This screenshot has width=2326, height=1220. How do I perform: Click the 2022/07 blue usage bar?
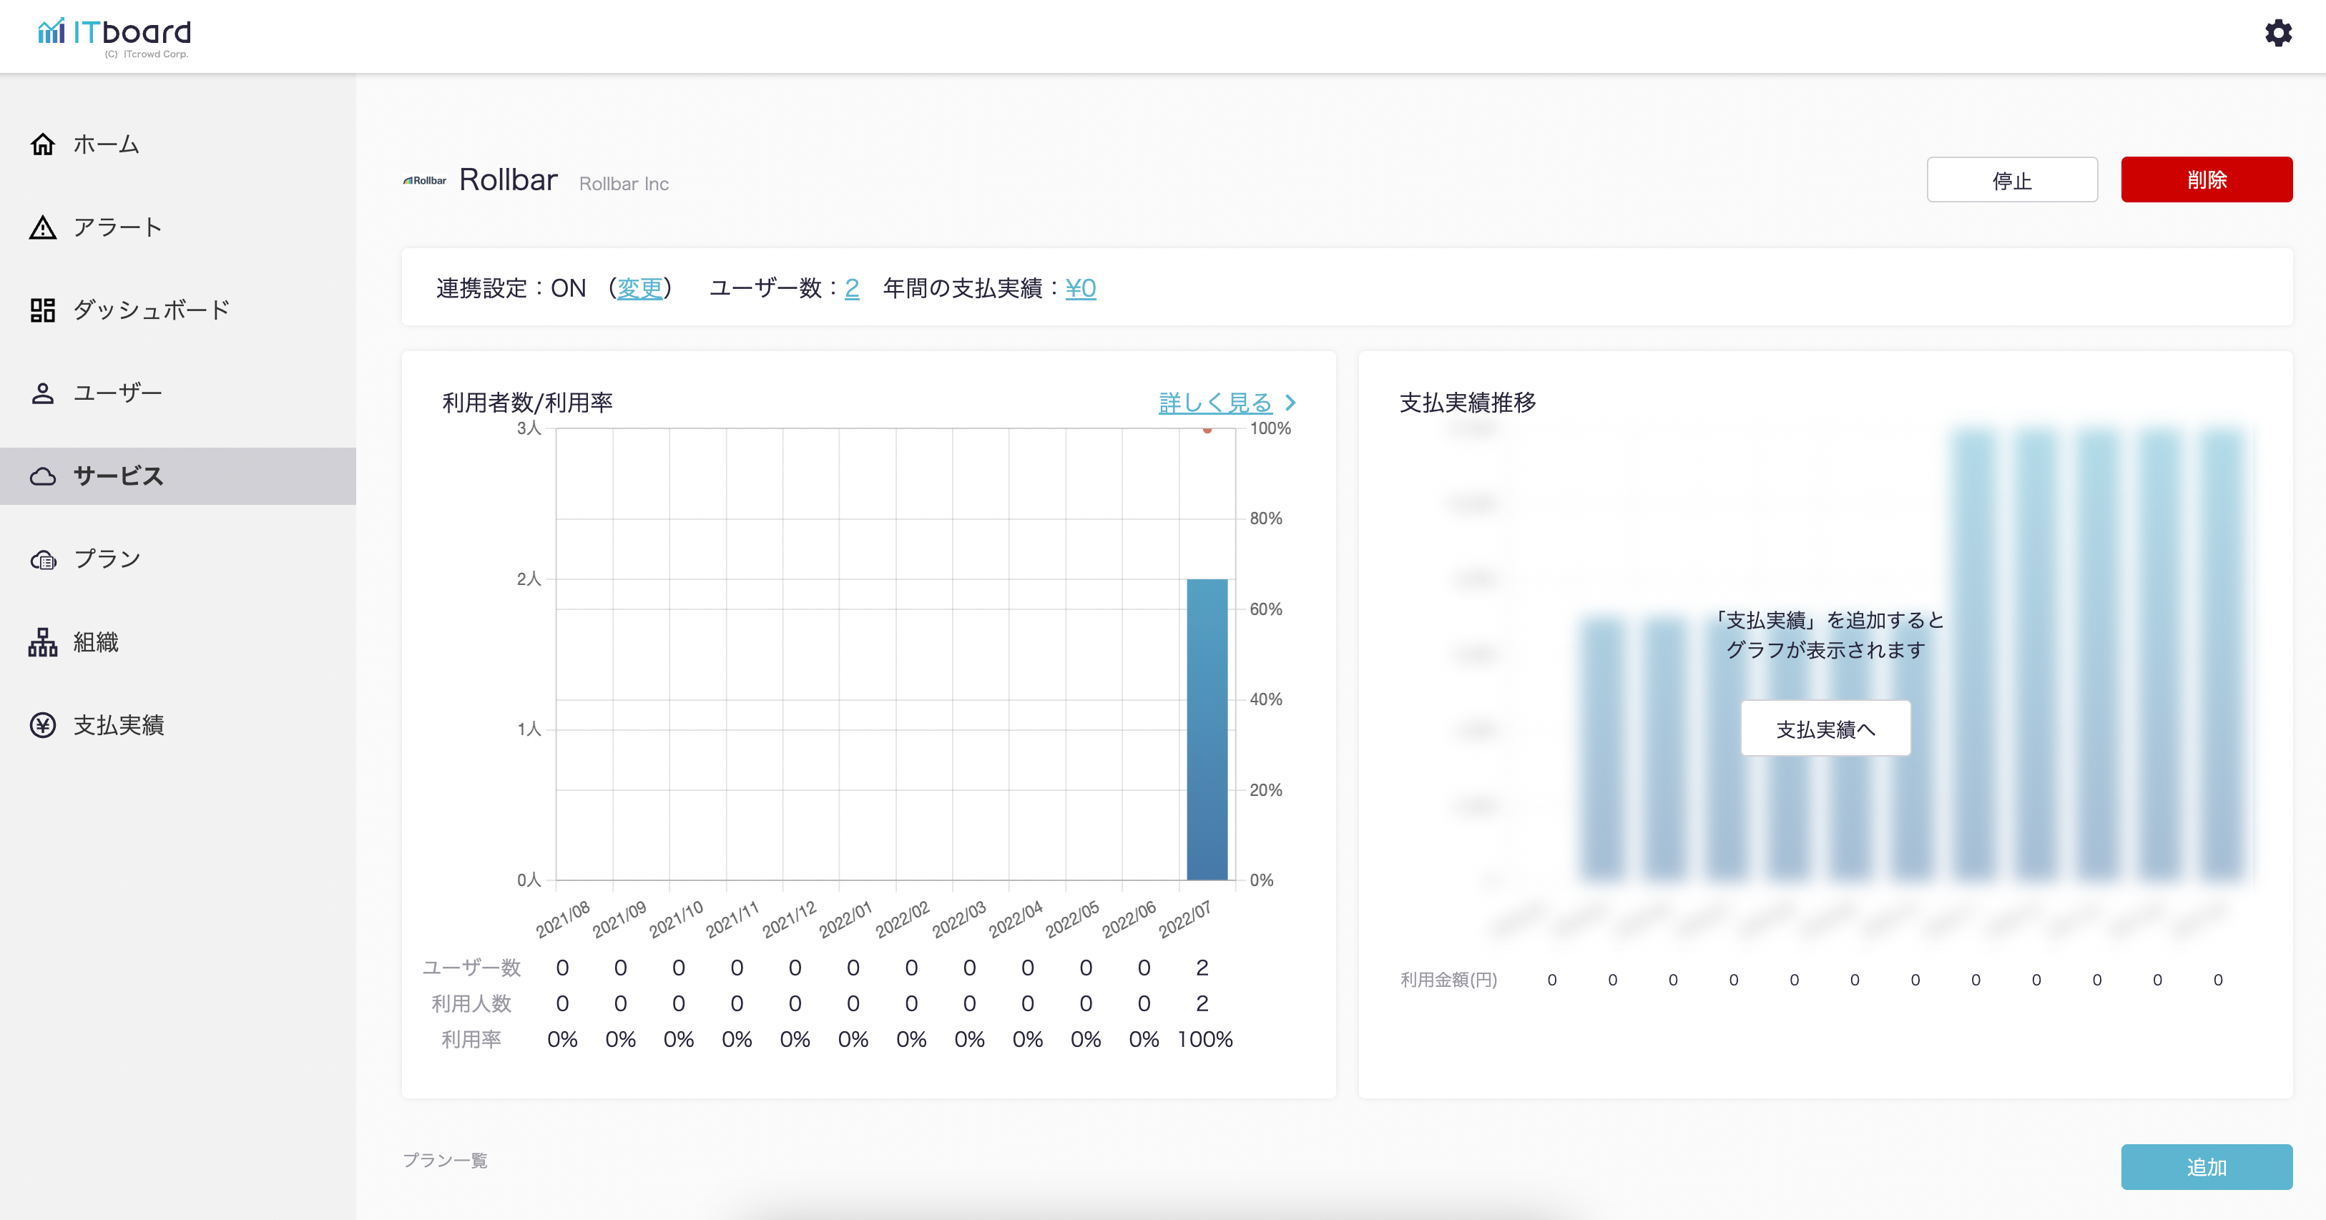click(1207, 729)
